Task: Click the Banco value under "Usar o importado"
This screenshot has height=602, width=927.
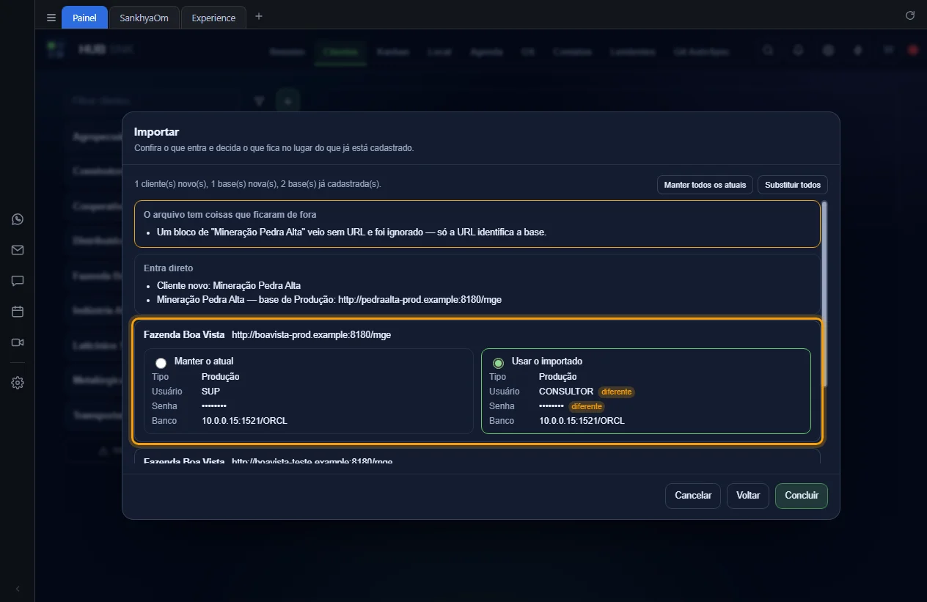Action: tap(582, 421)
